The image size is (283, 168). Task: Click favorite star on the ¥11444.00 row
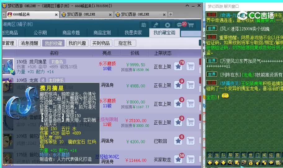tap(178, 159)
